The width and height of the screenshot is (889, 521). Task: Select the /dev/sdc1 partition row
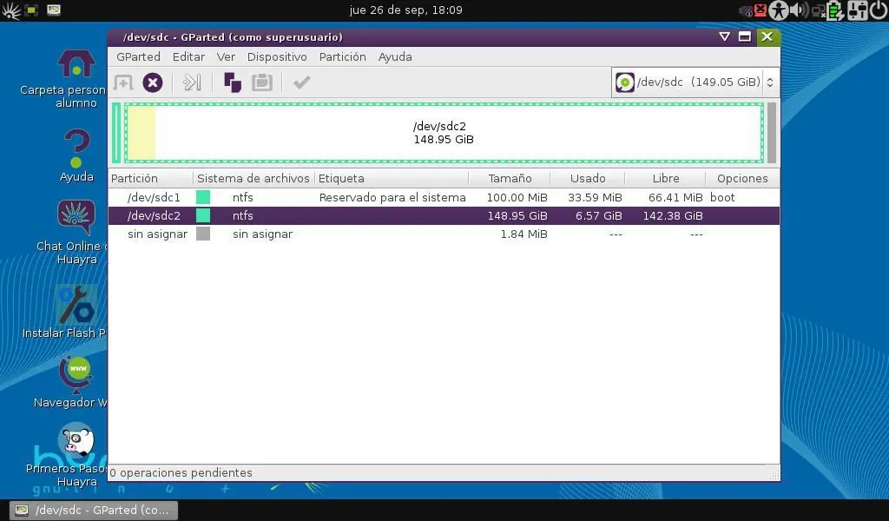pyautogui.click(x=444, y=197)
